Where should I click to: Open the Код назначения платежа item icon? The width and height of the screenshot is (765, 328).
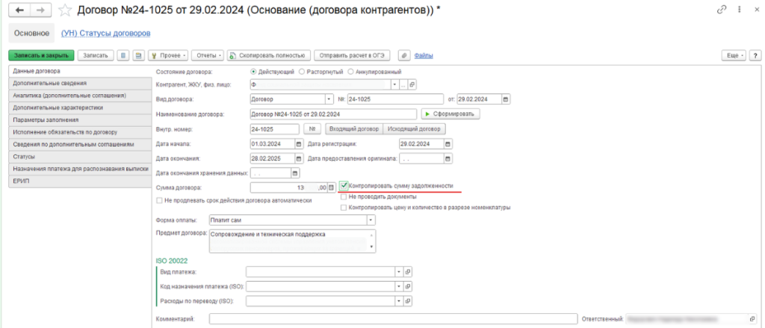409,286
